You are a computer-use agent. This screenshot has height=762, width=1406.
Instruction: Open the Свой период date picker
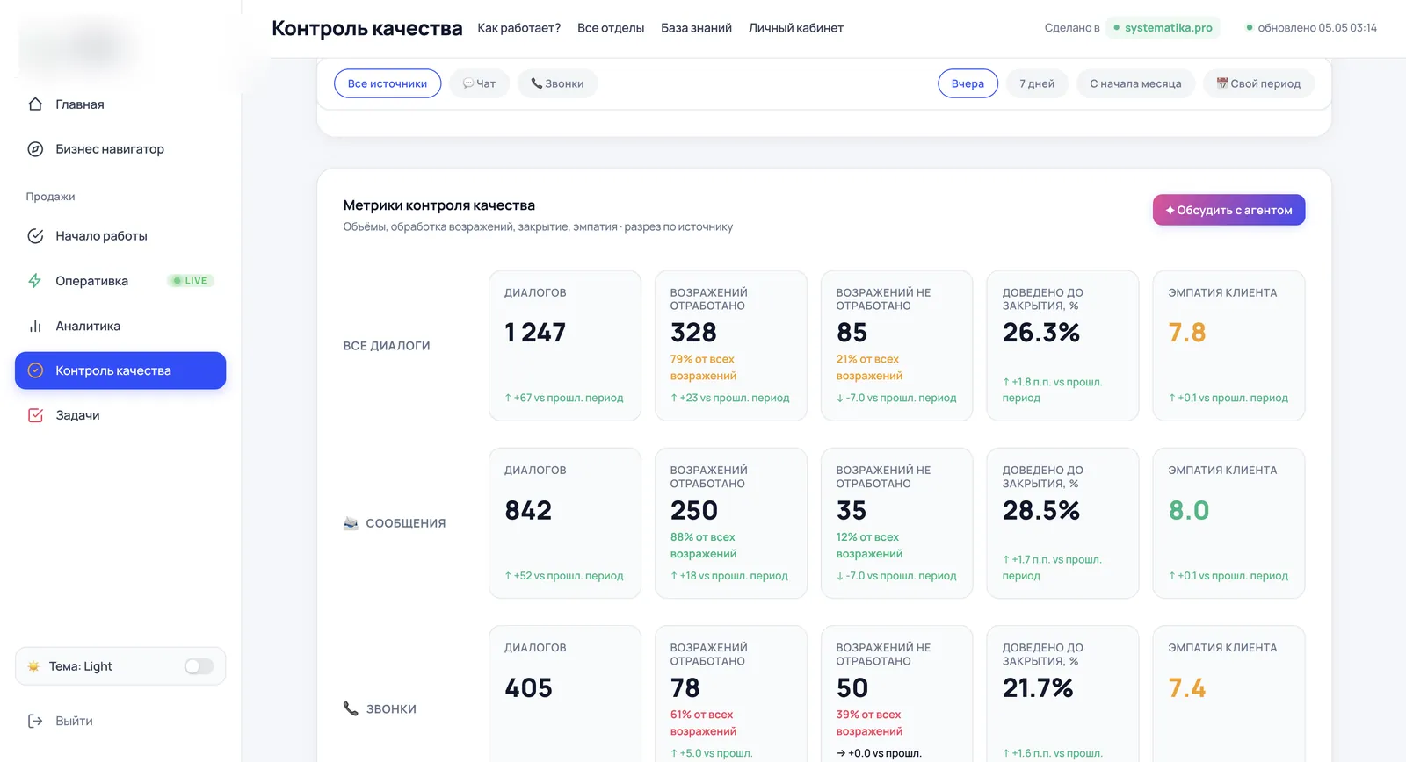(x=1258, y=83)
